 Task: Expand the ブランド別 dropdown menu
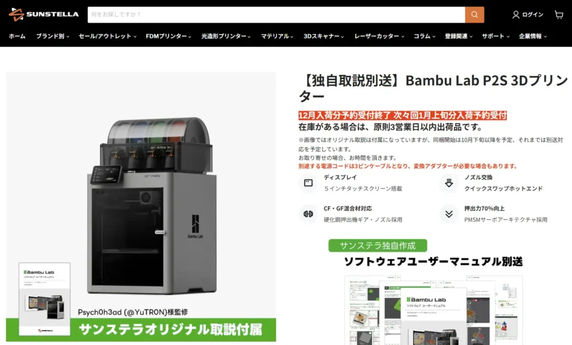pos(53,36)
